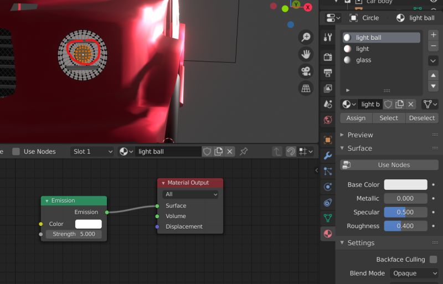Viewport: 443px width, 284px height.
Task: Unlink material in properties panel
Action: click(411, 104)
